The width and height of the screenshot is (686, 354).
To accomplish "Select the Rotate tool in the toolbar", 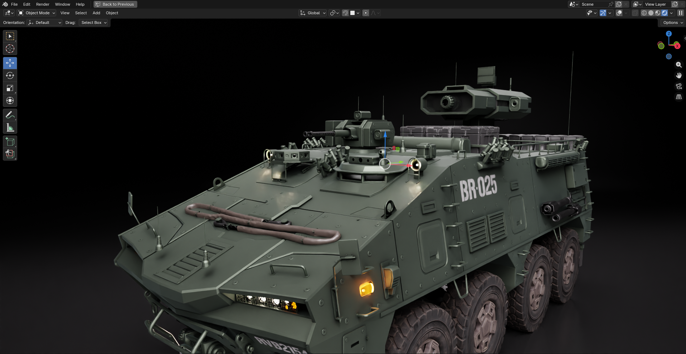I will point(10,76).
